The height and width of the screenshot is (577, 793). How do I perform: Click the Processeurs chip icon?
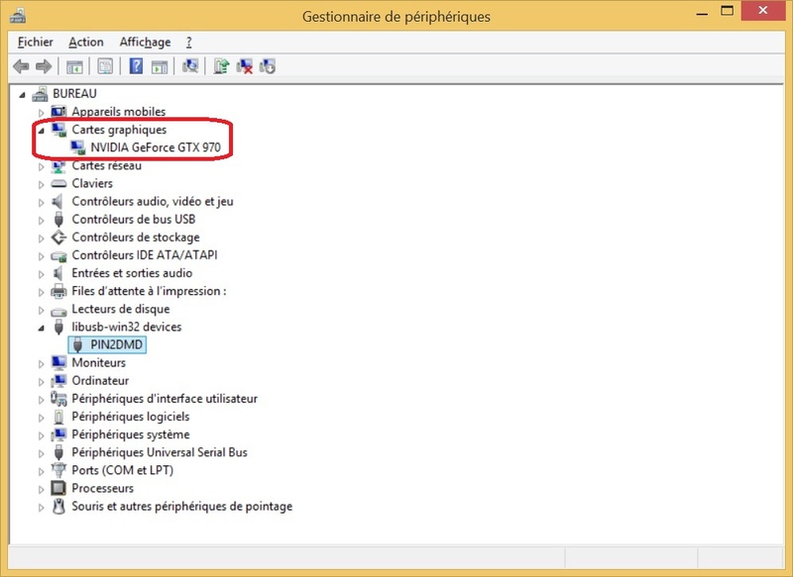click(58, 488)
